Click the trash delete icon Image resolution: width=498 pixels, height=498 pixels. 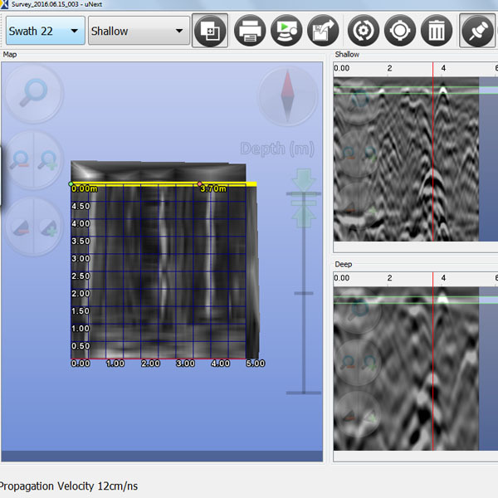[436, 32]
